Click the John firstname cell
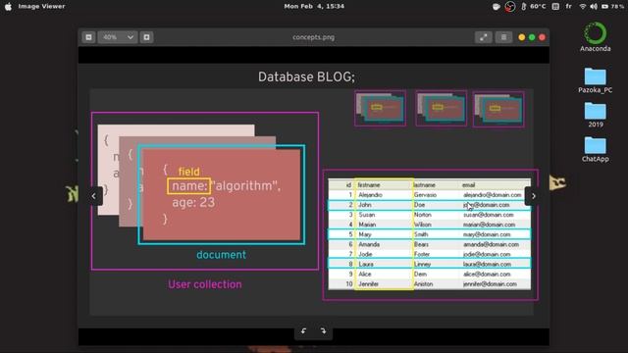628x353 pixels. [365, 205]
